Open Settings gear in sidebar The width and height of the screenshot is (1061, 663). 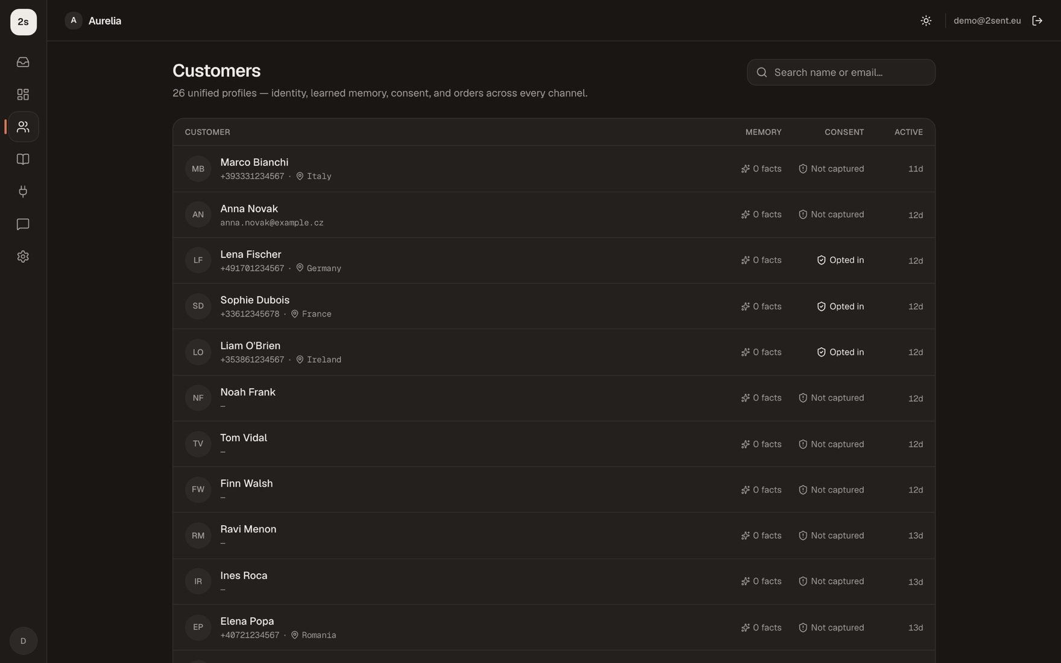tap(23, 257)
